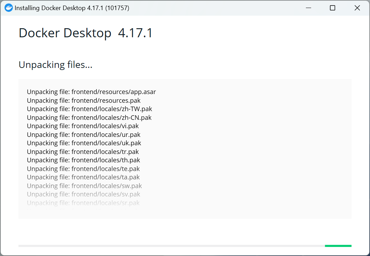370x256 pixels.
Task: Select the log line for locales/th.pak
Action: click(x=84, y=160)
